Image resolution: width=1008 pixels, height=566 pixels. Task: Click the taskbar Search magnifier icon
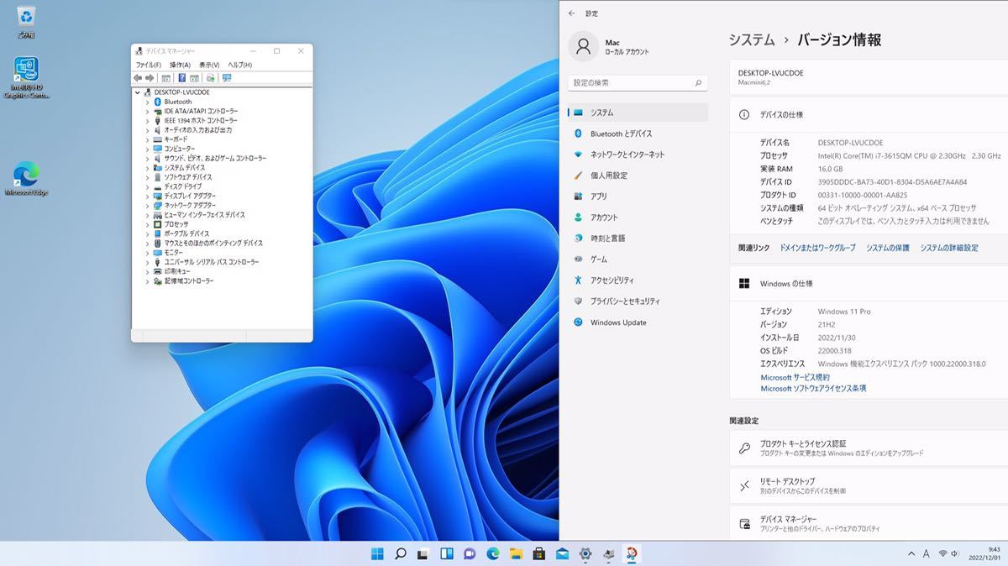click(401, 553)
